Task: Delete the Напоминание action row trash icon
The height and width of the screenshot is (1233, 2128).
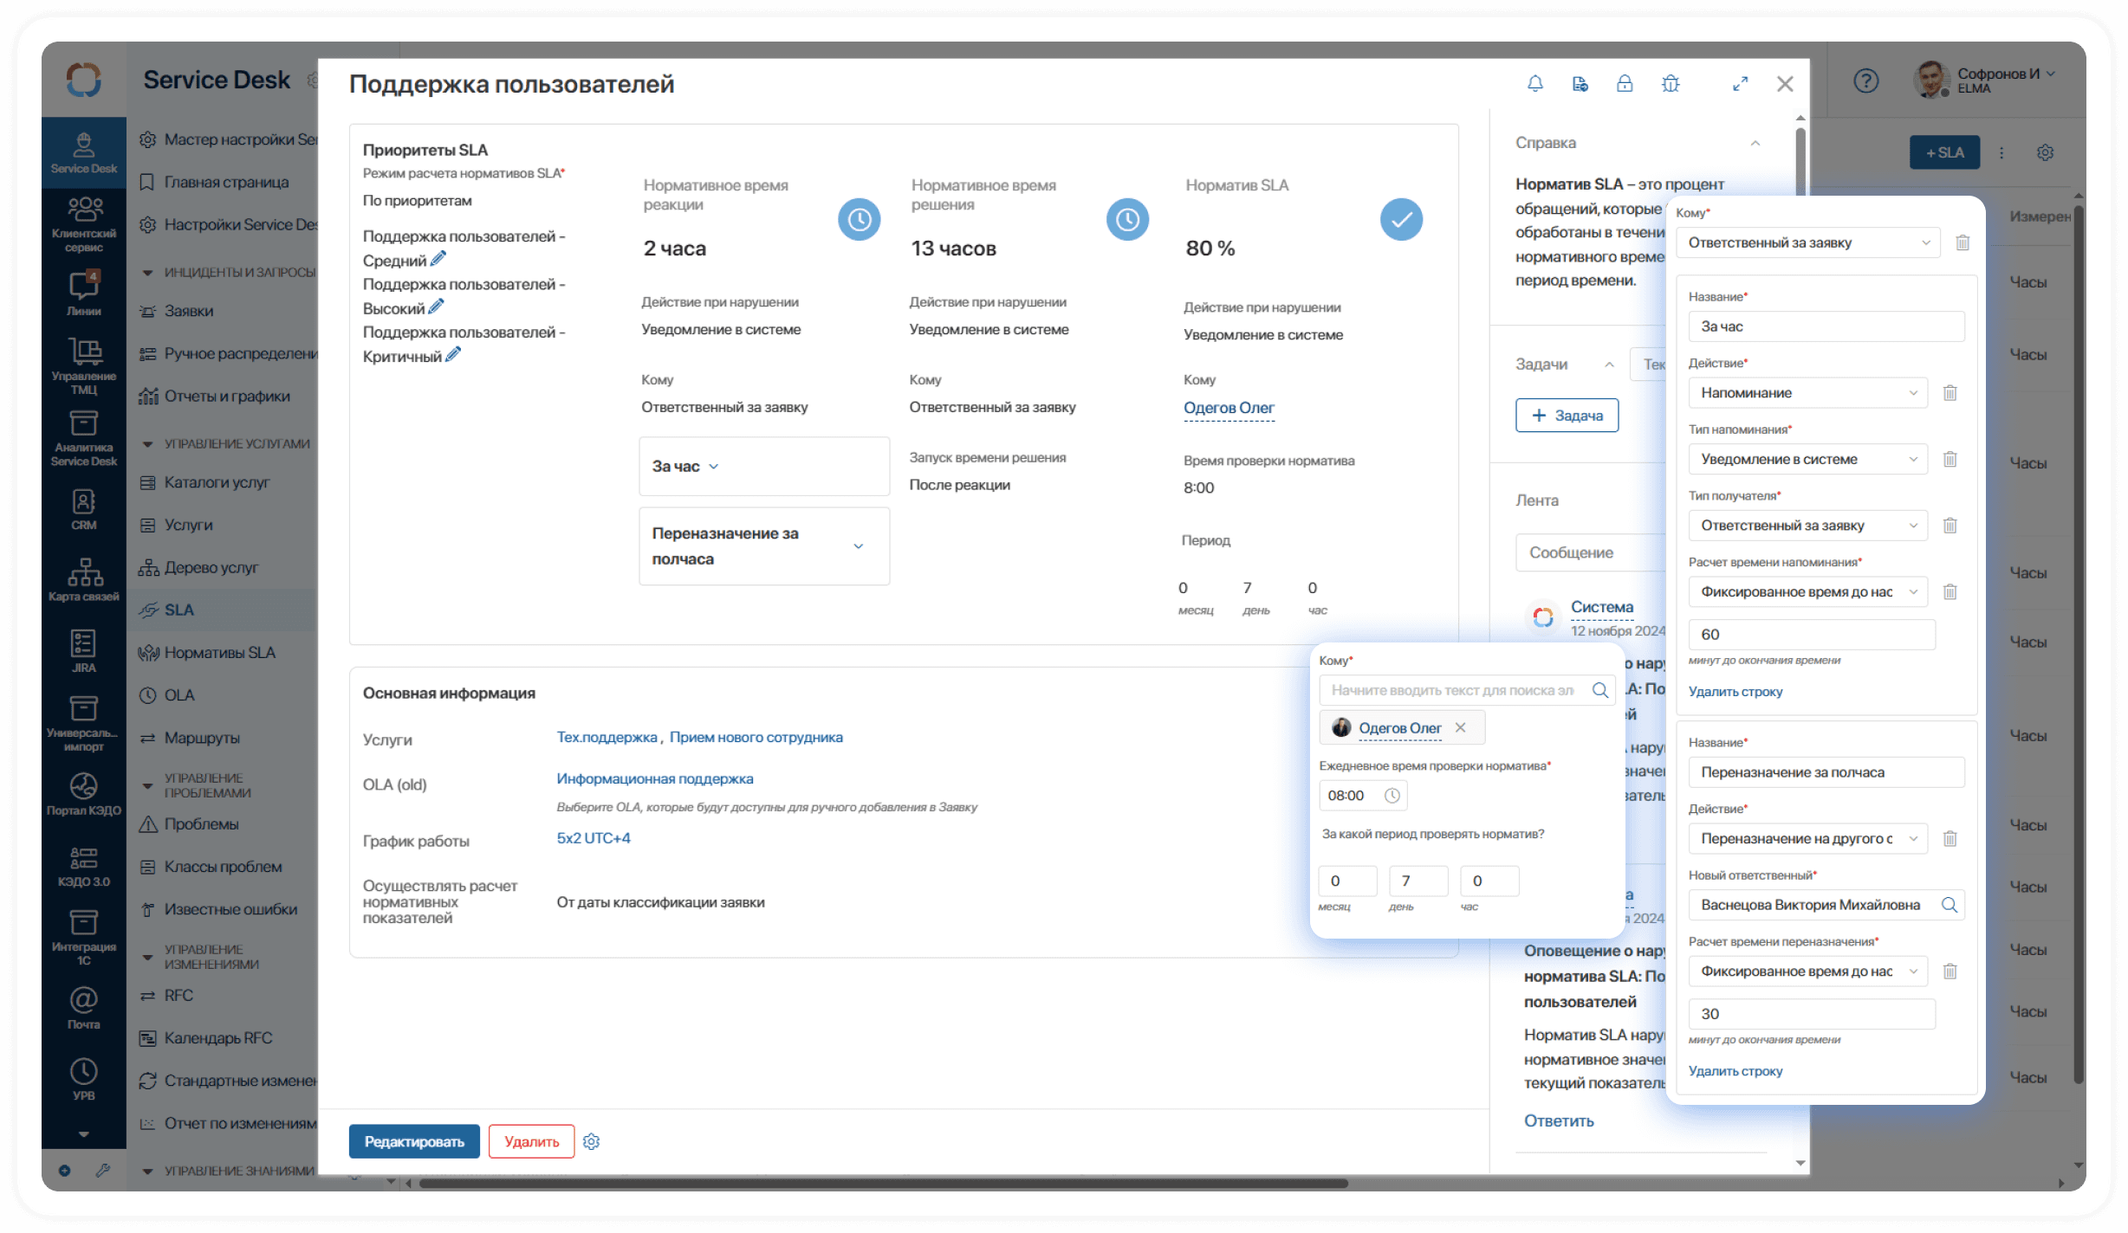Action: tap(1950, 393)
